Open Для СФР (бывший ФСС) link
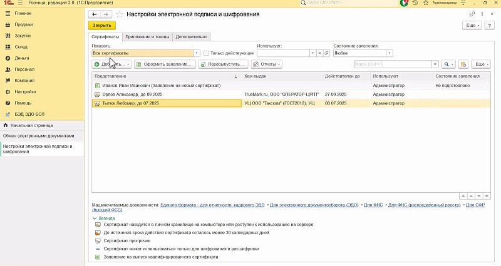The image size is (501, 266). click(x=475, y=205)
